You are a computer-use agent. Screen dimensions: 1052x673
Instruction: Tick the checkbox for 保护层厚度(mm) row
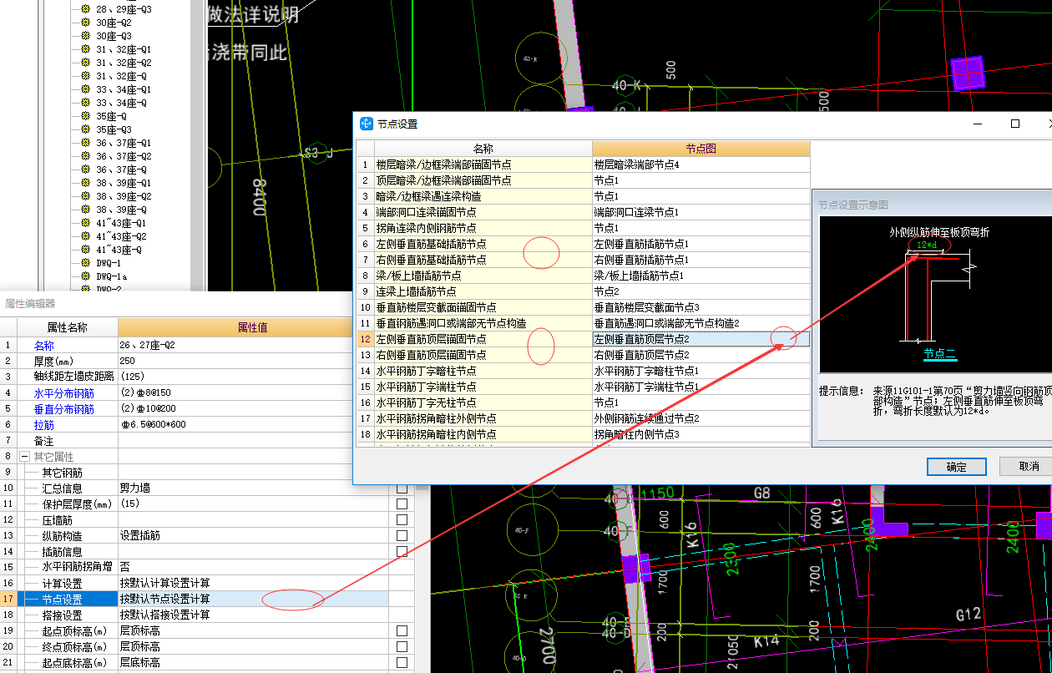click(402, 503)
